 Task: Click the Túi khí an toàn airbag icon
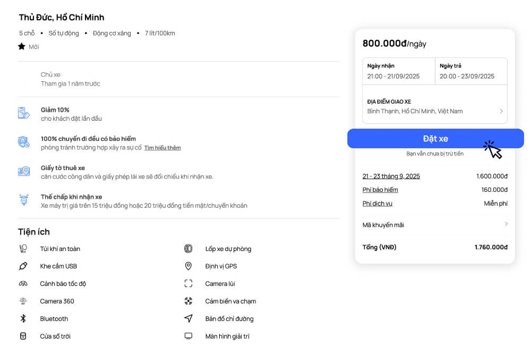click(x=23, y=249)
